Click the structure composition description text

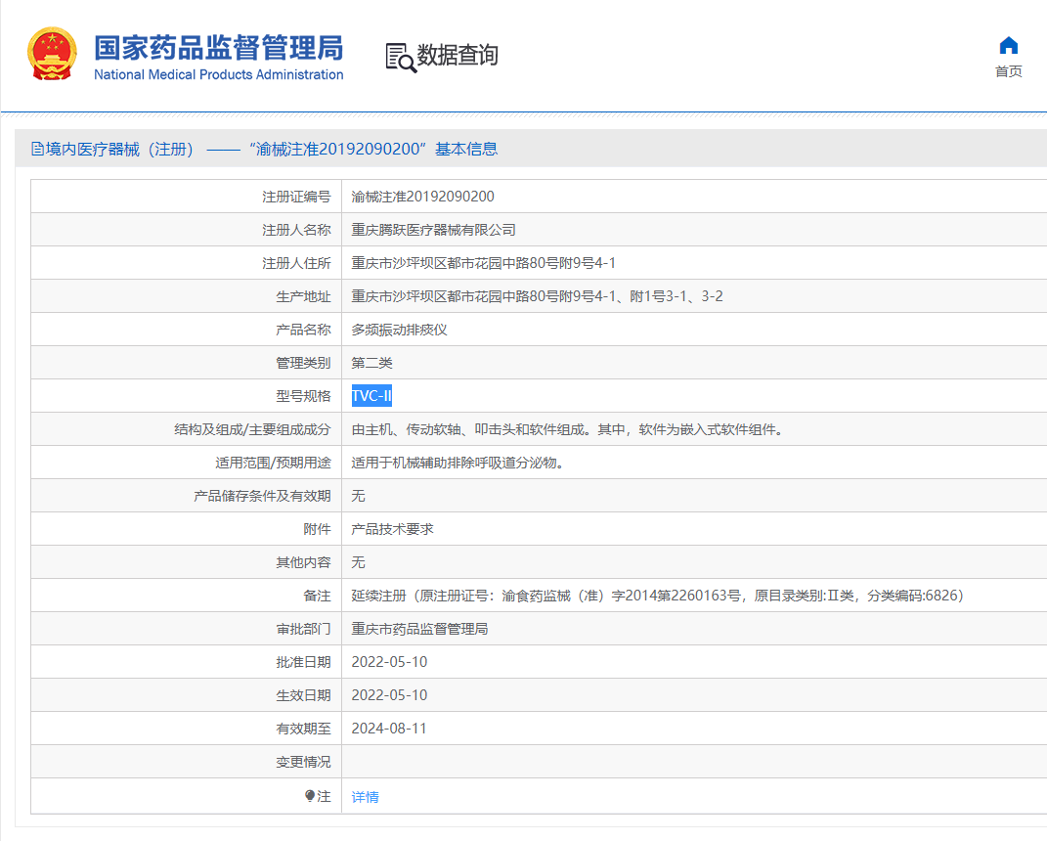pyautogui.click(x=568, y=429)
